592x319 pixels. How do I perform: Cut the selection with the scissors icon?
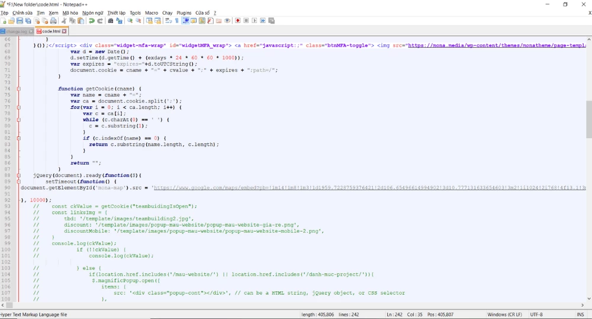63,21
